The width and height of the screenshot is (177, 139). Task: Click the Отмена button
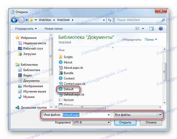point(151,122)
